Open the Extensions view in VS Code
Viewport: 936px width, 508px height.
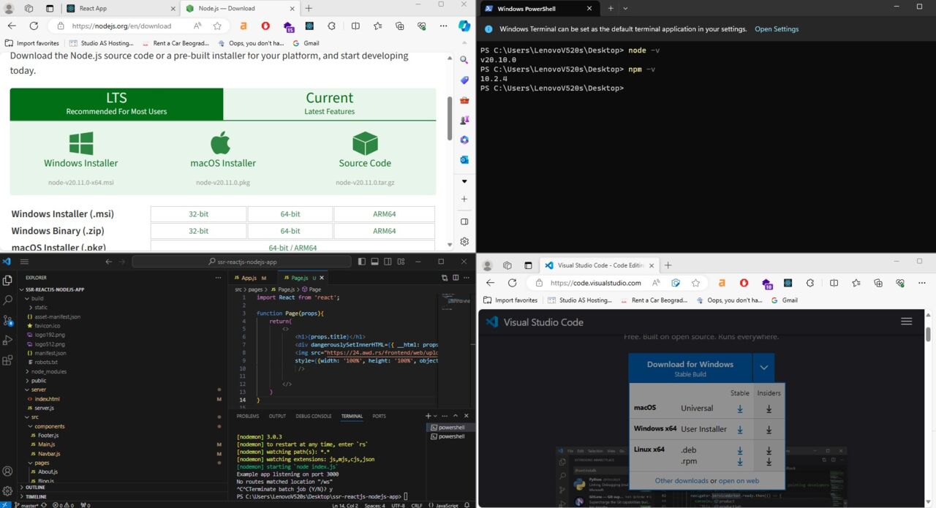click(x=7, y=360)
